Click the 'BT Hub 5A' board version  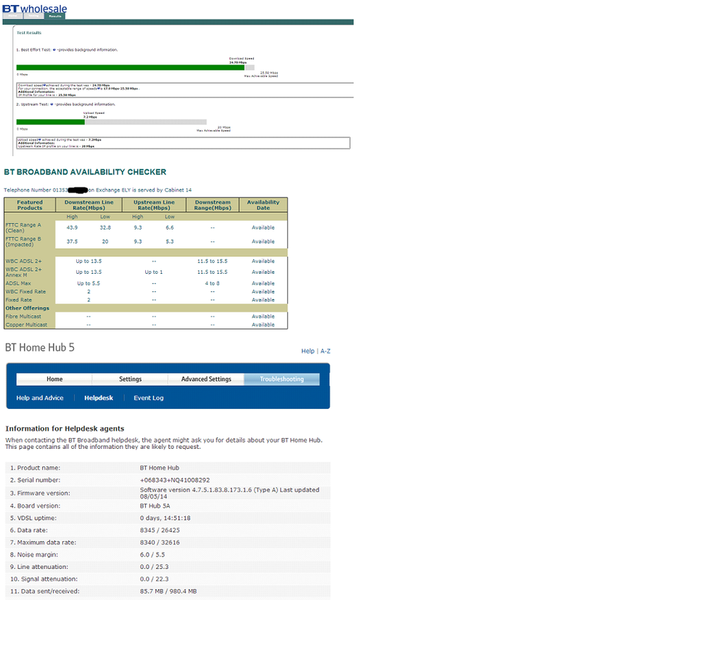pyautogui.click(x=155, y=506)
